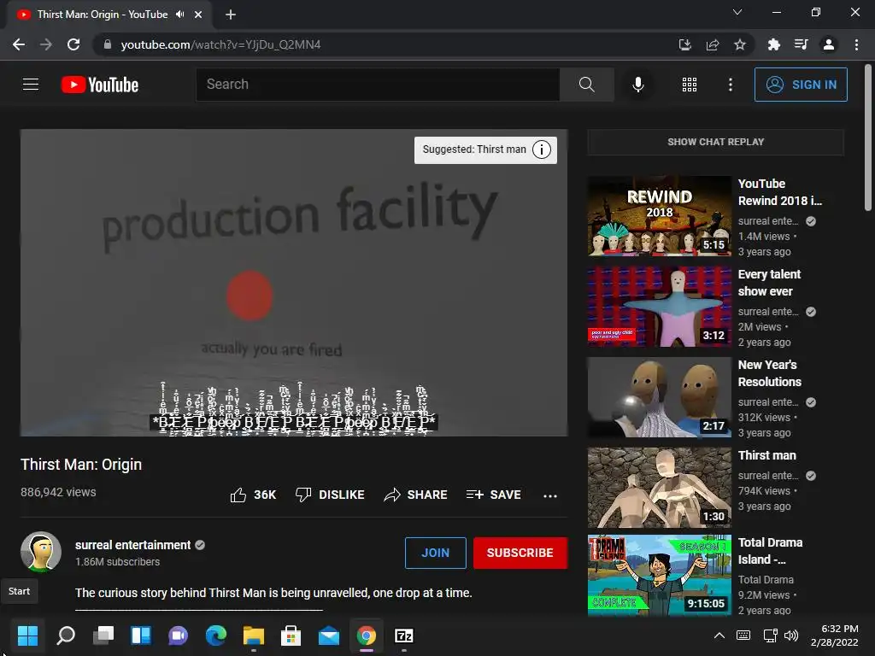SAVE the video to a playlist

(493, 495)
